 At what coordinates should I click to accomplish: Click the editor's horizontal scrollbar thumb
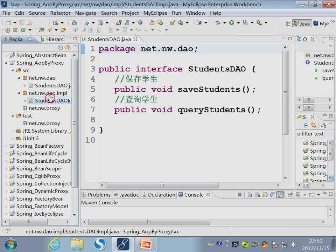coord(162,185)
